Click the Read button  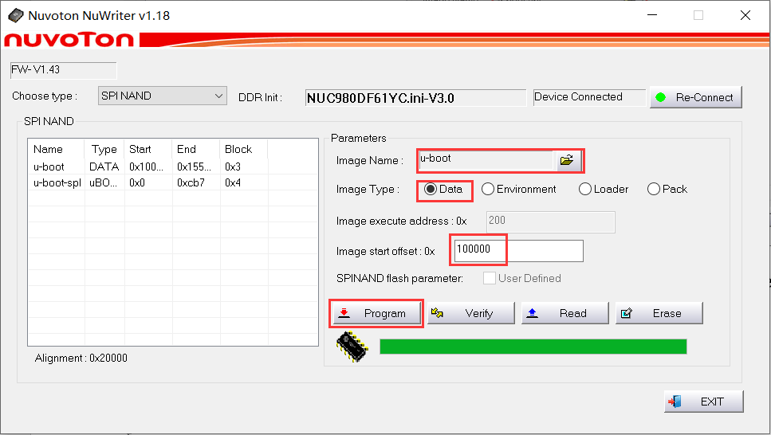565,313
